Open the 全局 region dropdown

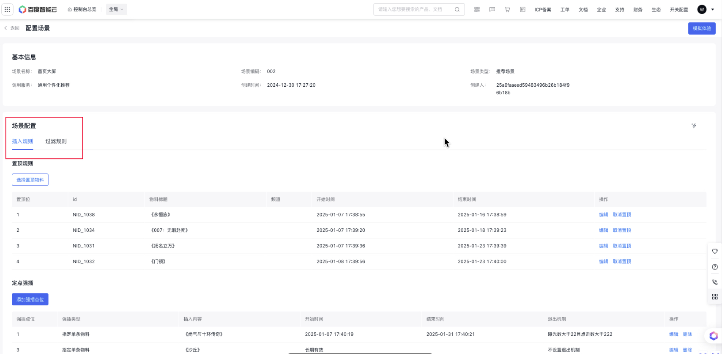tap(116, 9)
